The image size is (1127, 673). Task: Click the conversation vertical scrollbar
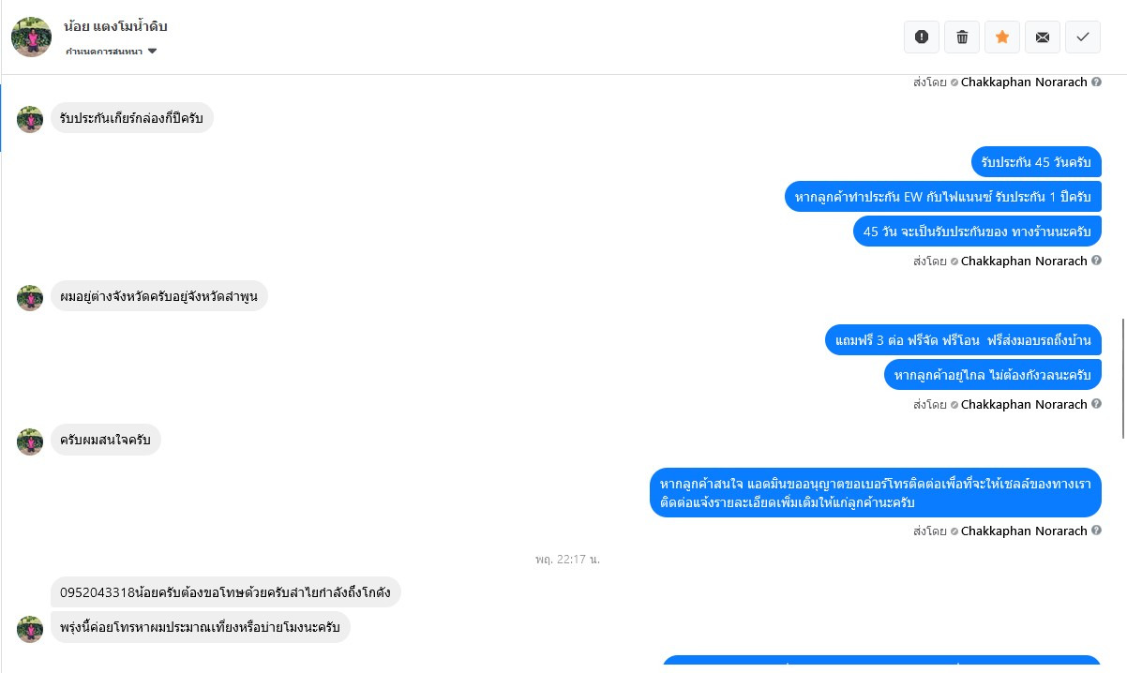(x=1123, y=378)
